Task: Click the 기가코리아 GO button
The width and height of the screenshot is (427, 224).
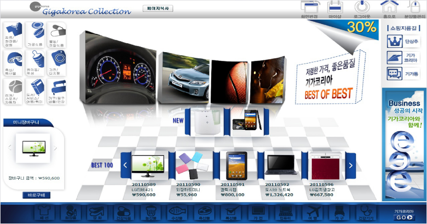Action: coord(405,217)
